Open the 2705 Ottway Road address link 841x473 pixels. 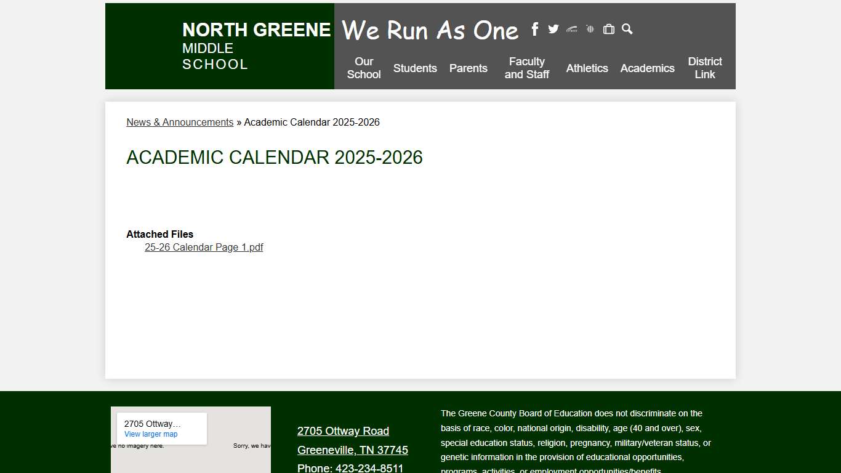tap(343, 431)
